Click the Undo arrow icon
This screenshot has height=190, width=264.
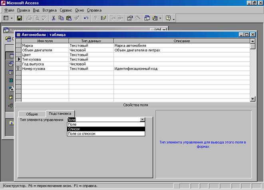point(85,18)
